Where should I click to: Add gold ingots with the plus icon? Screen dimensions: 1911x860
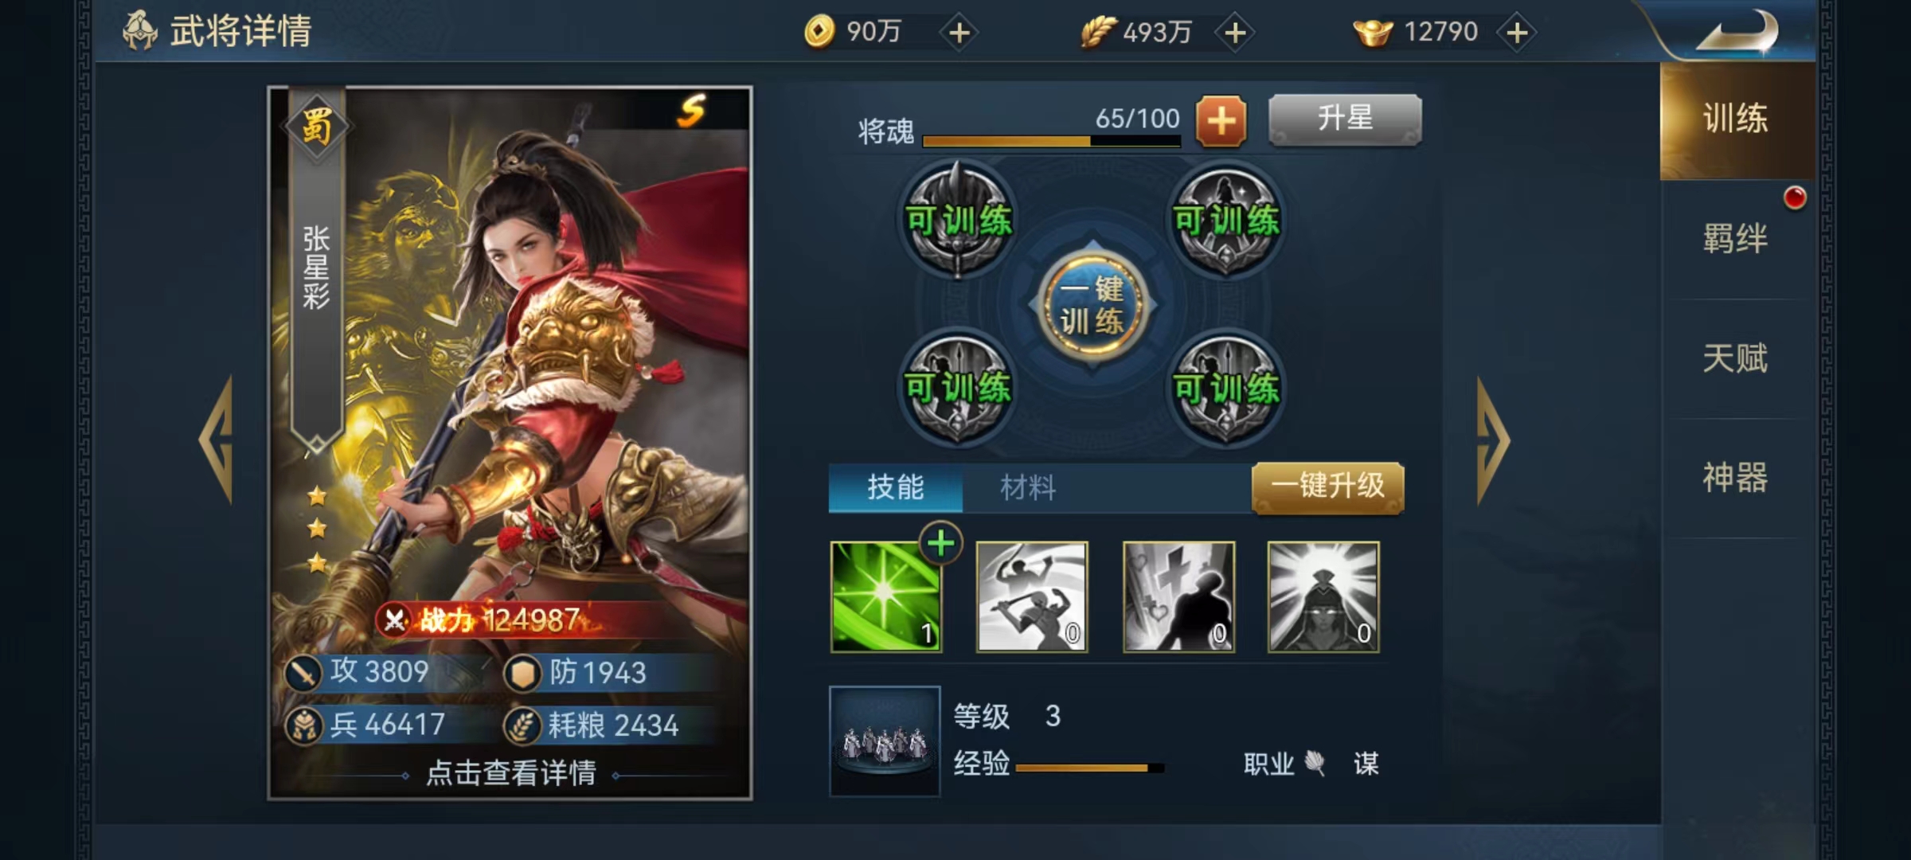(x=1517, y=33)
